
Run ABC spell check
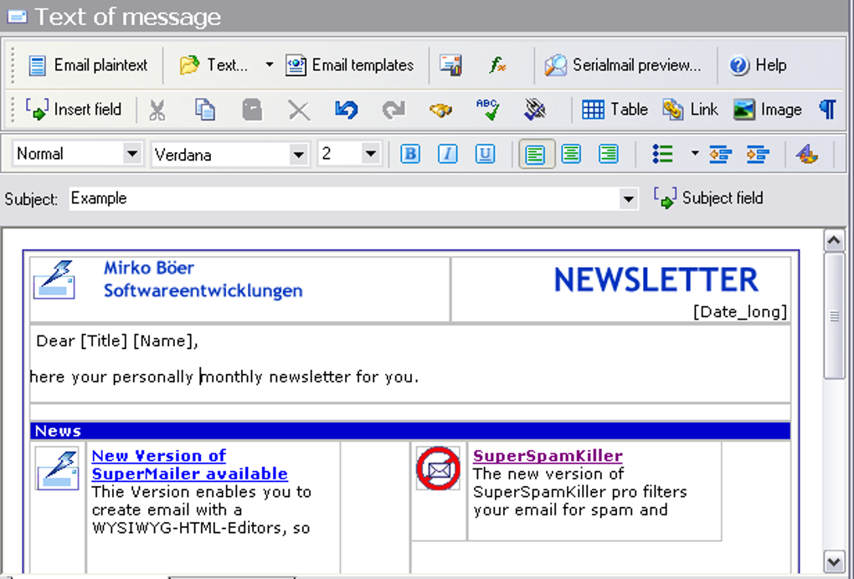(487, 110)
